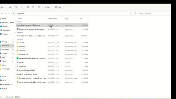Click the Share icon in toolbar
This screenshot has height=99, width=176.
click(34, 7)
